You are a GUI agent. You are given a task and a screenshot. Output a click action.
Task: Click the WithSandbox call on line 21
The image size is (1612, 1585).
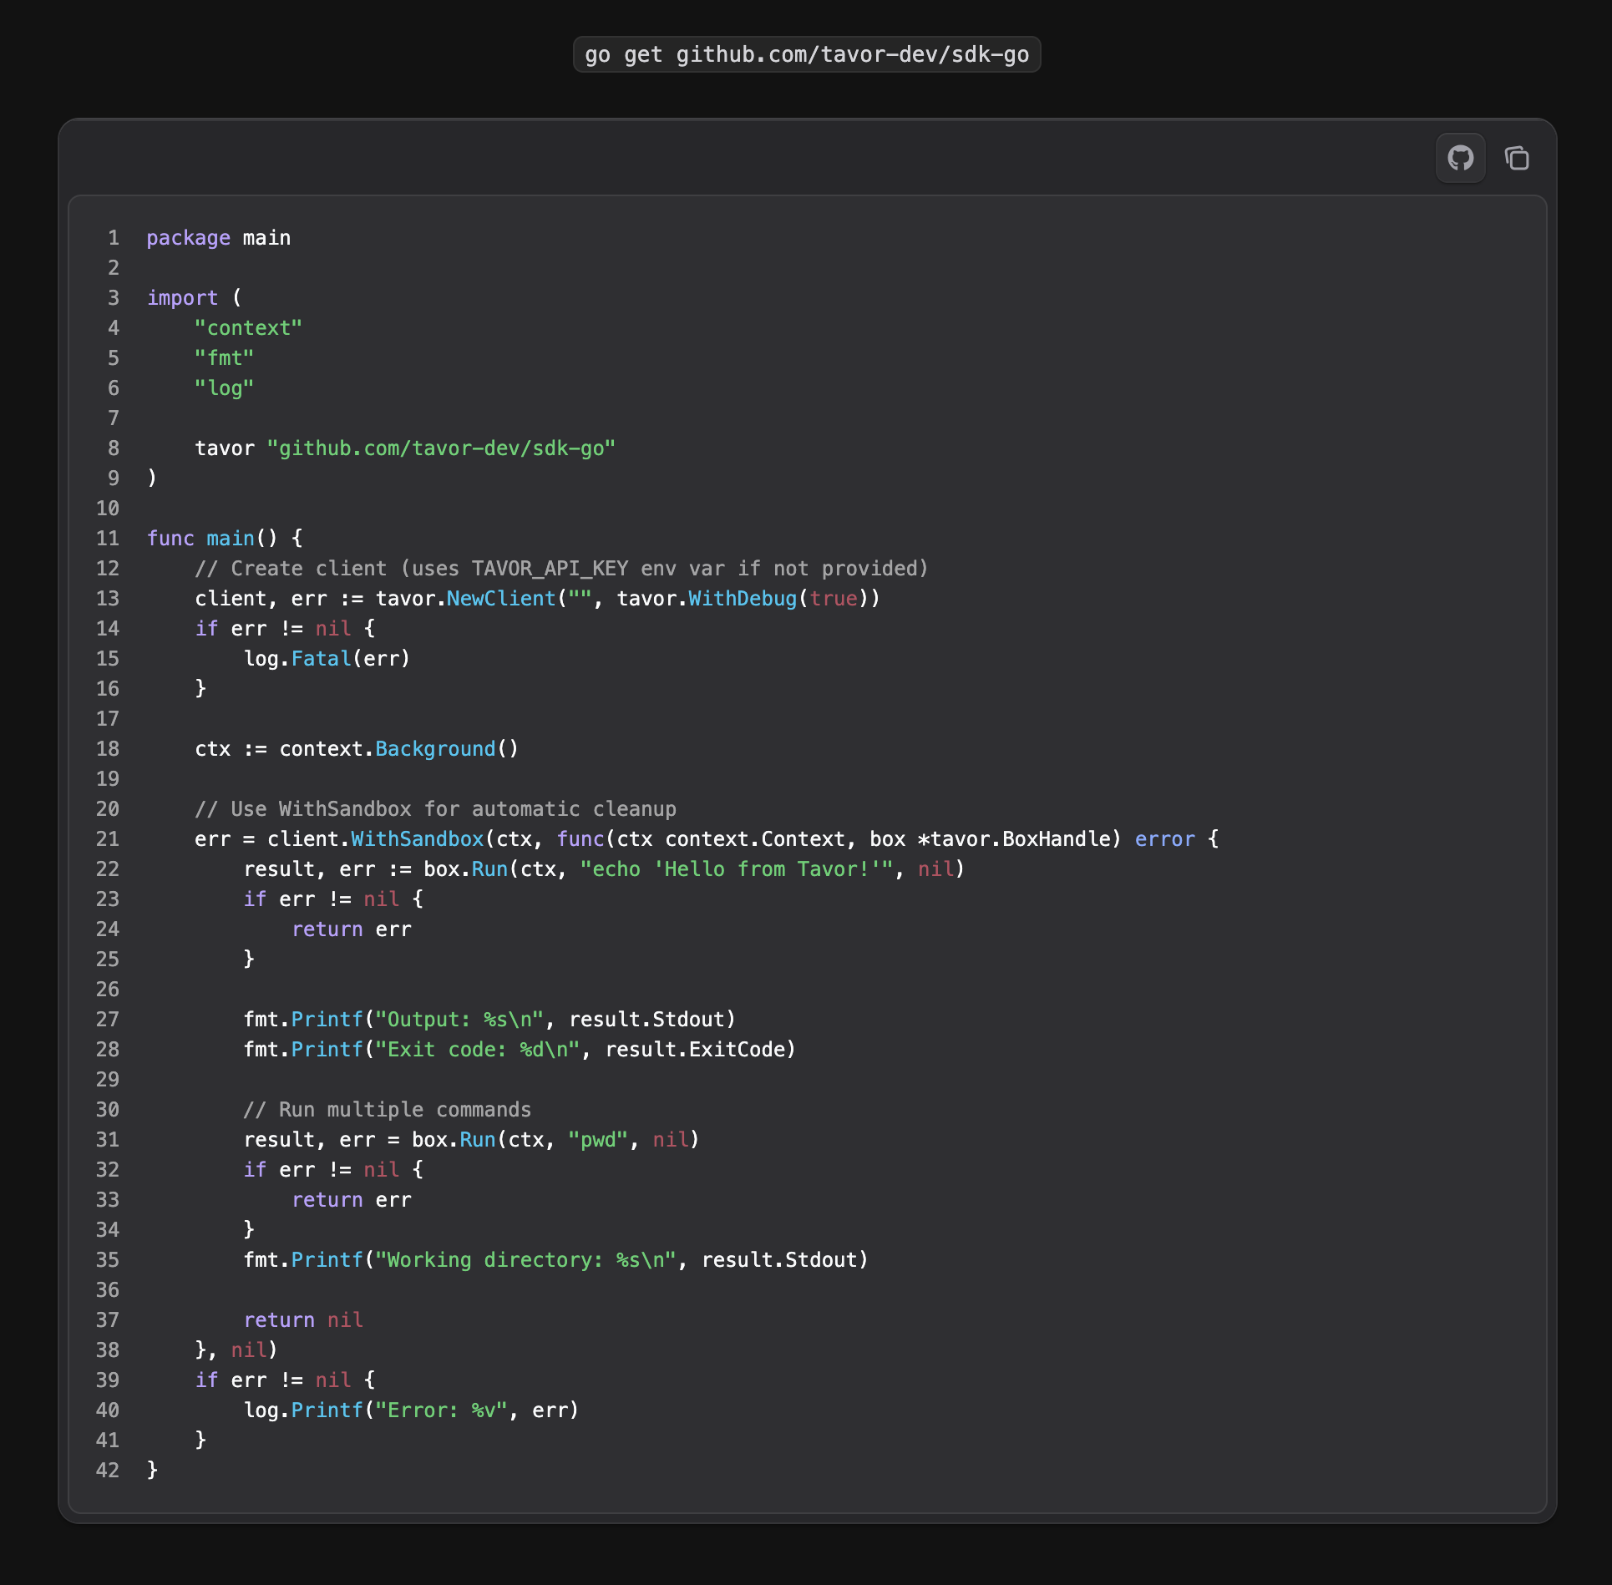pos(417,839)
